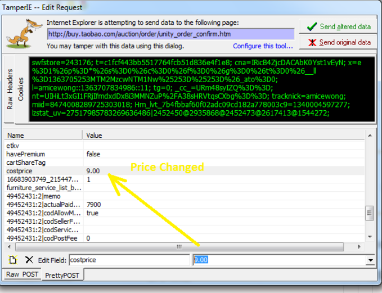Viewport: 382px width, 293px height.
Task: Open the Configure this tool link
Action: [263, 46]
